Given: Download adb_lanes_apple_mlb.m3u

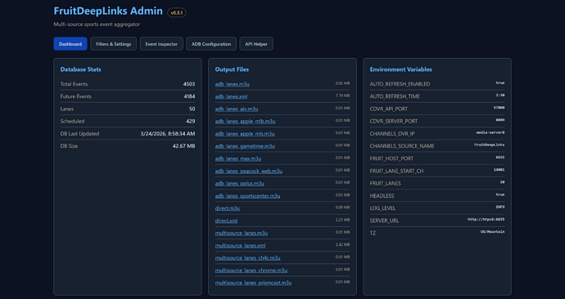Looking at the screenshot, I should 245,121.
